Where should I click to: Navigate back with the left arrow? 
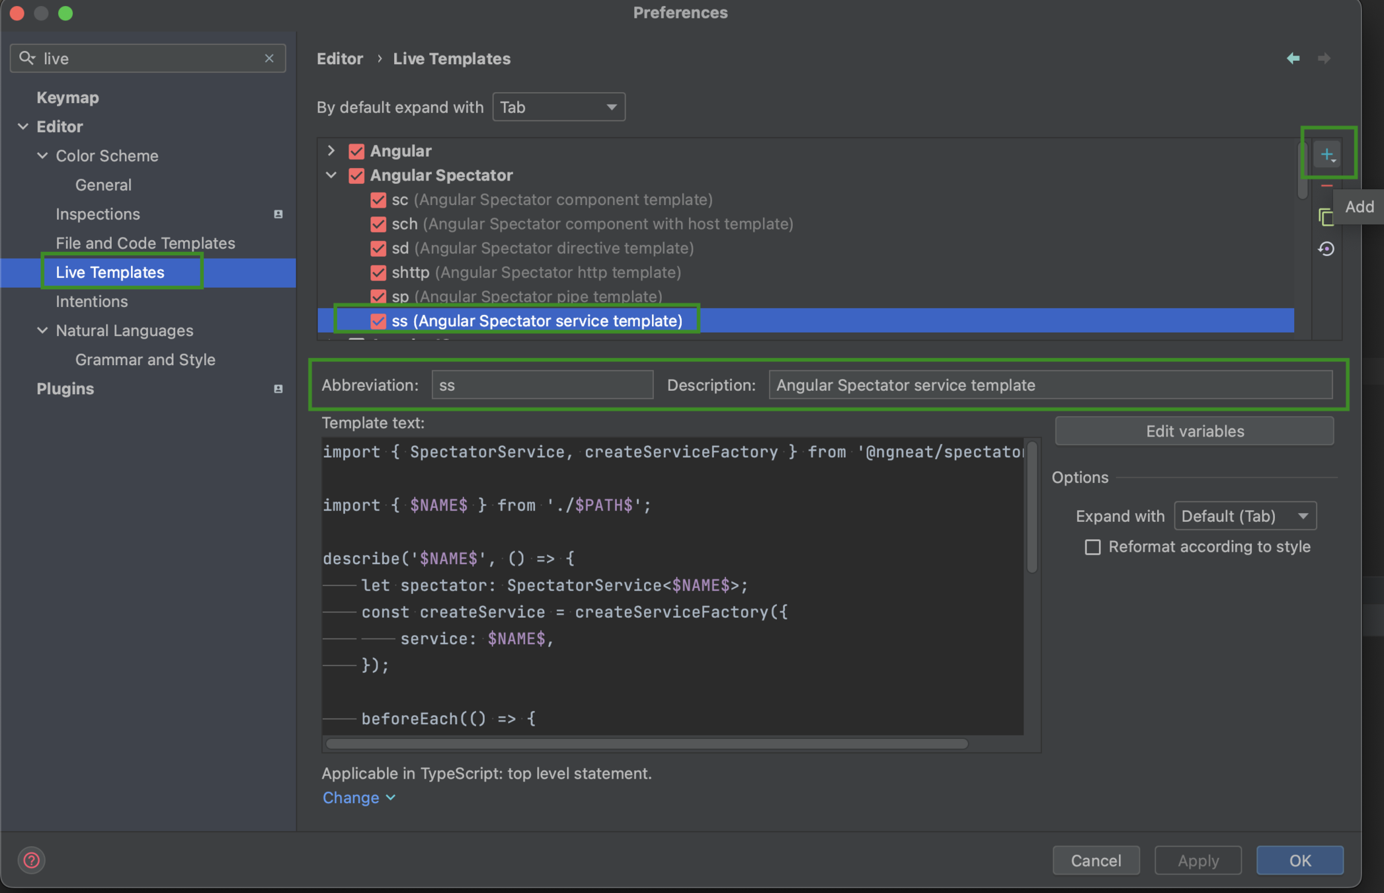[1293, 58]
